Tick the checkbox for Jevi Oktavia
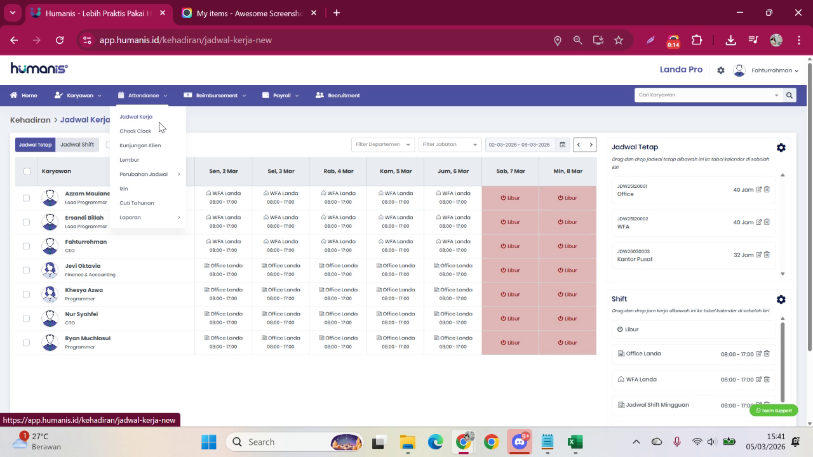Image resolution: width=813 pixels, height=457 pixels. click(x=26, y=270)
